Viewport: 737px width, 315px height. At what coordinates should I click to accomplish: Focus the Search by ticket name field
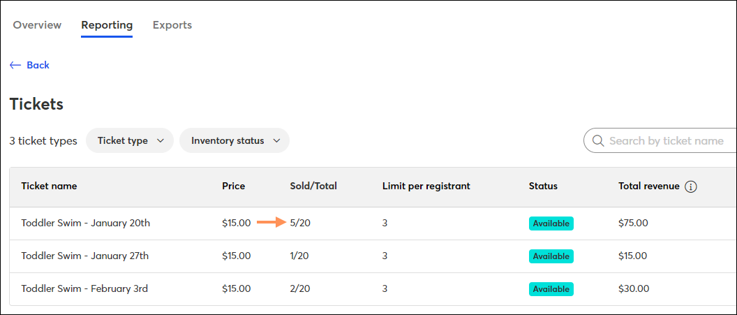(x=660, y=140)
